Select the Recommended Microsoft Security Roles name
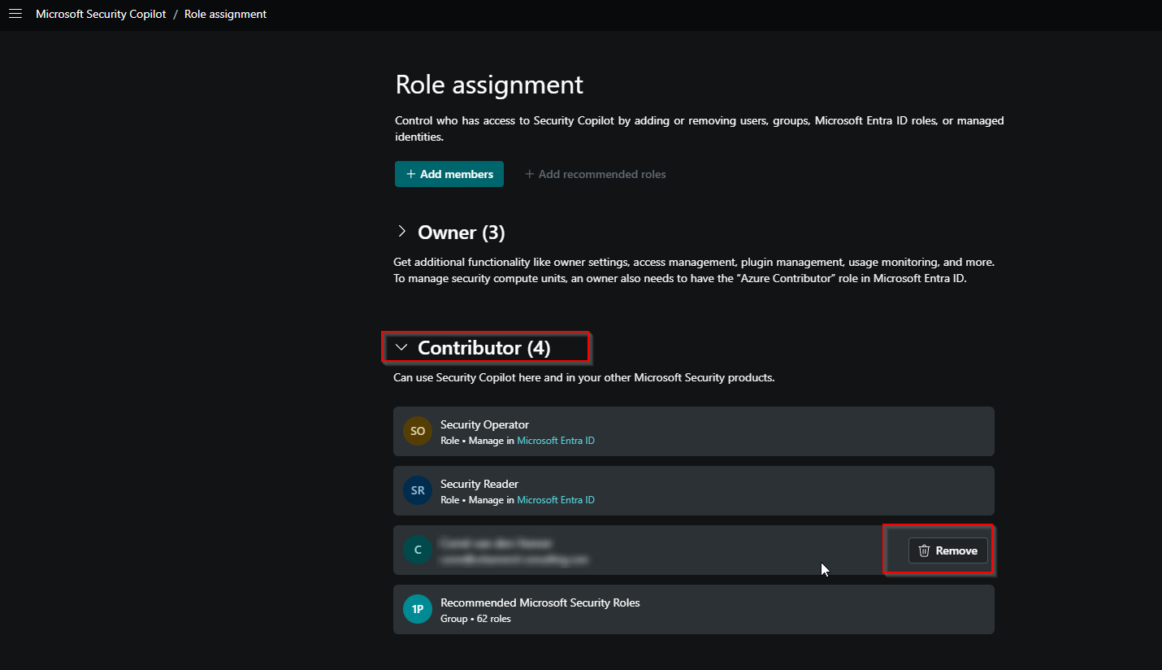The height and width of the screenshot is (670, 1162). 540,603
